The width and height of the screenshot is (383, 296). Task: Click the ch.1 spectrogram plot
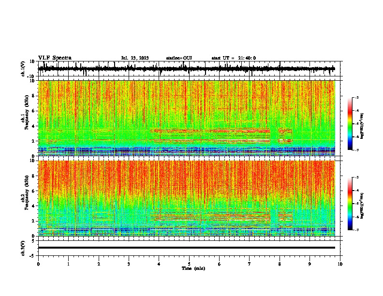coord(187,118)
